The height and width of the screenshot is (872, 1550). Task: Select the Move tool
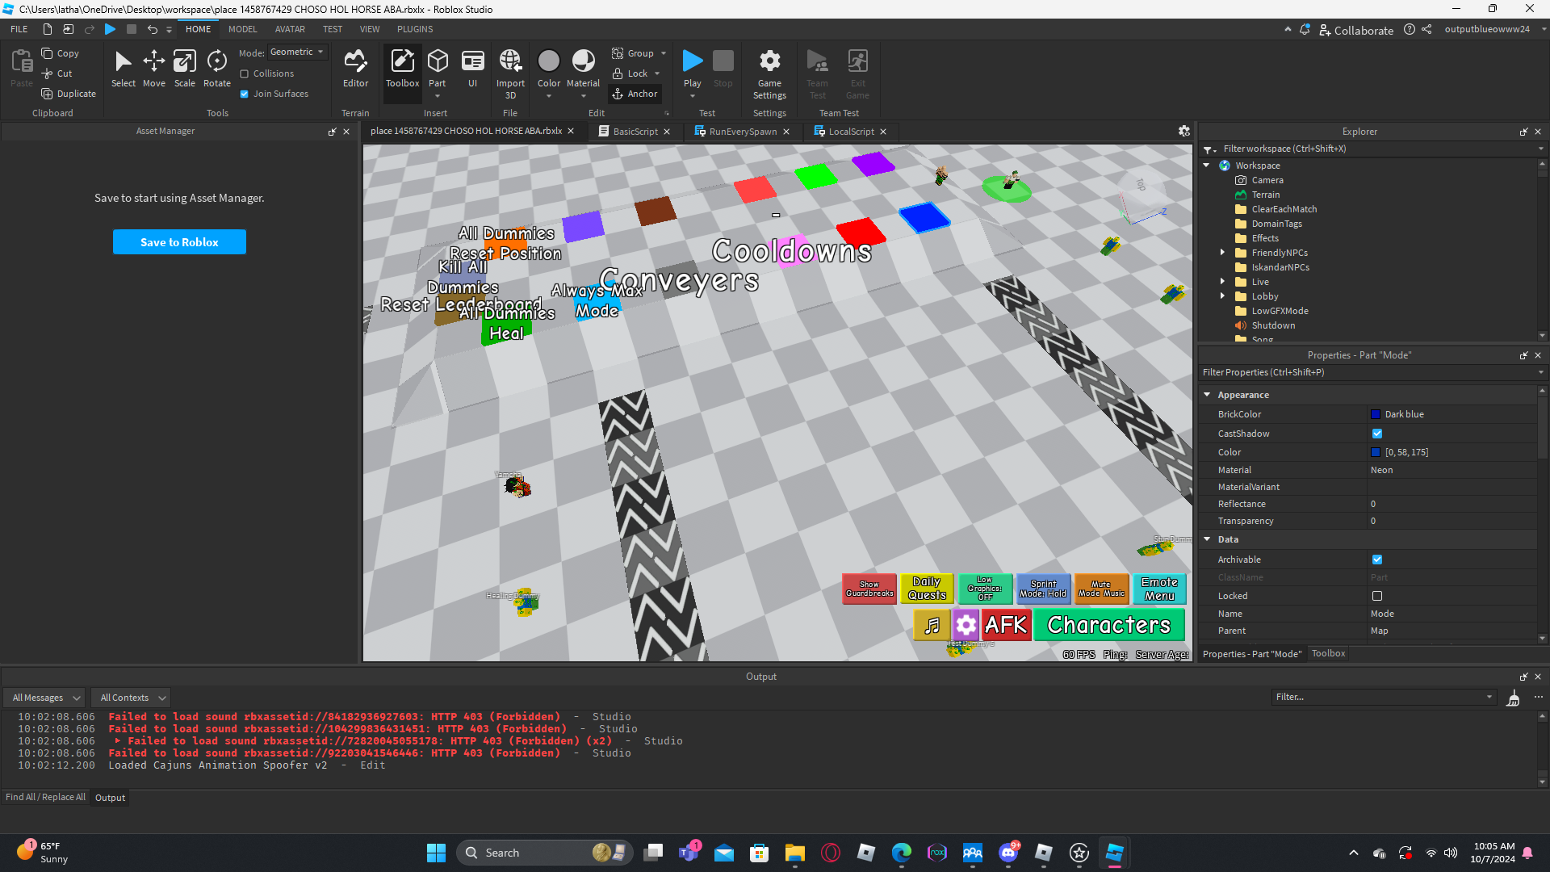click(x=153, y=68)
